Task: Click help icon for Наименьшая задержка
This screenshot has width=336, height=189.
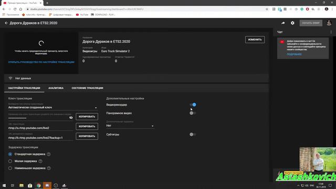Action: point(49,168)
